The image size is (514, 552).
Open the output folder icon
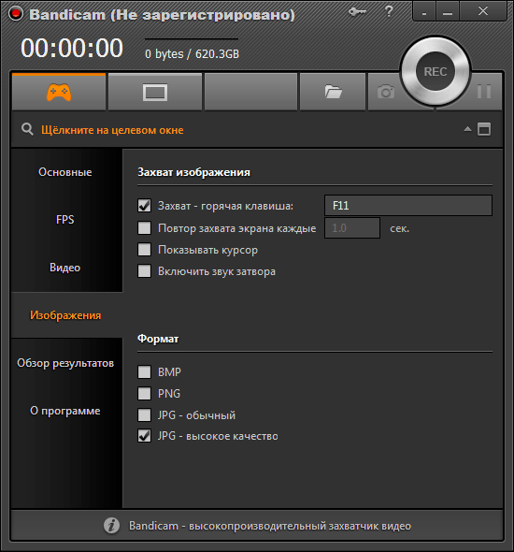point(333,93)
